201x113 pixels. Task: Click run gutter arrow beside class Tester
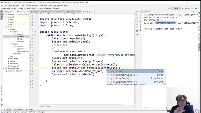(35, 32)
